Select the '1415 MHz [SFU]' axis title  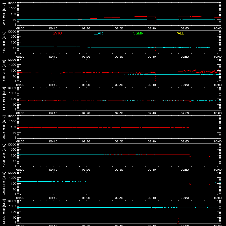tap(4, 99)
